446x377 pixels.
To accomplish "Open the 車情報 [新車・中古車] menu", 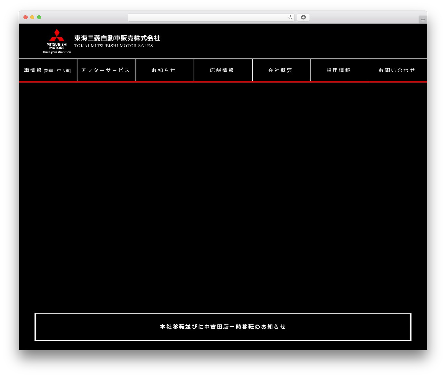I will 48,70.
